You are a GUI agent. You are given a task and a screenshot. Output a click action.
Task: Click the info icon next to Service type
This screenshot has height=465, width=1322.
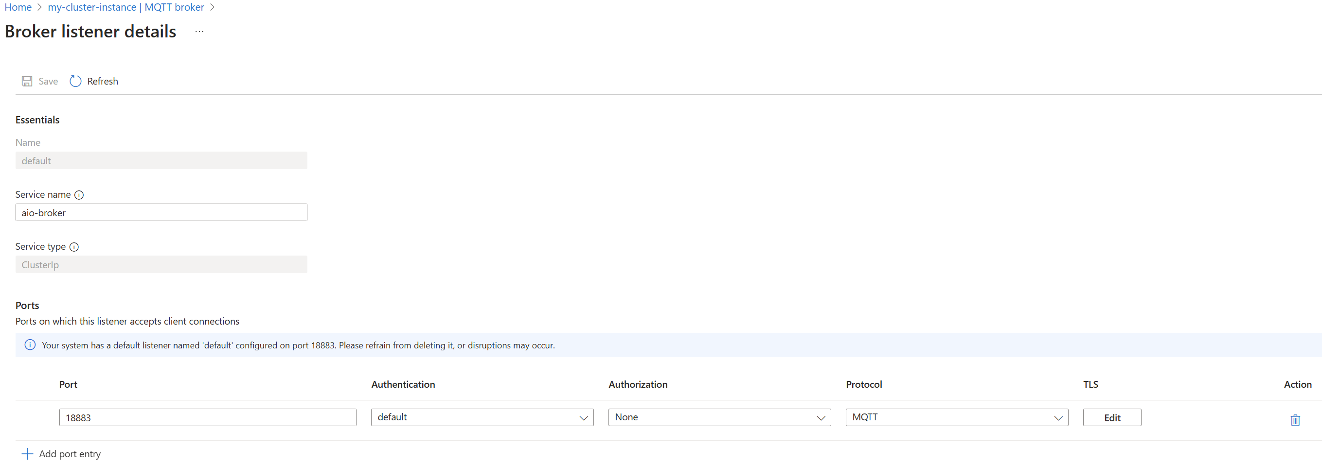point(75,247)
